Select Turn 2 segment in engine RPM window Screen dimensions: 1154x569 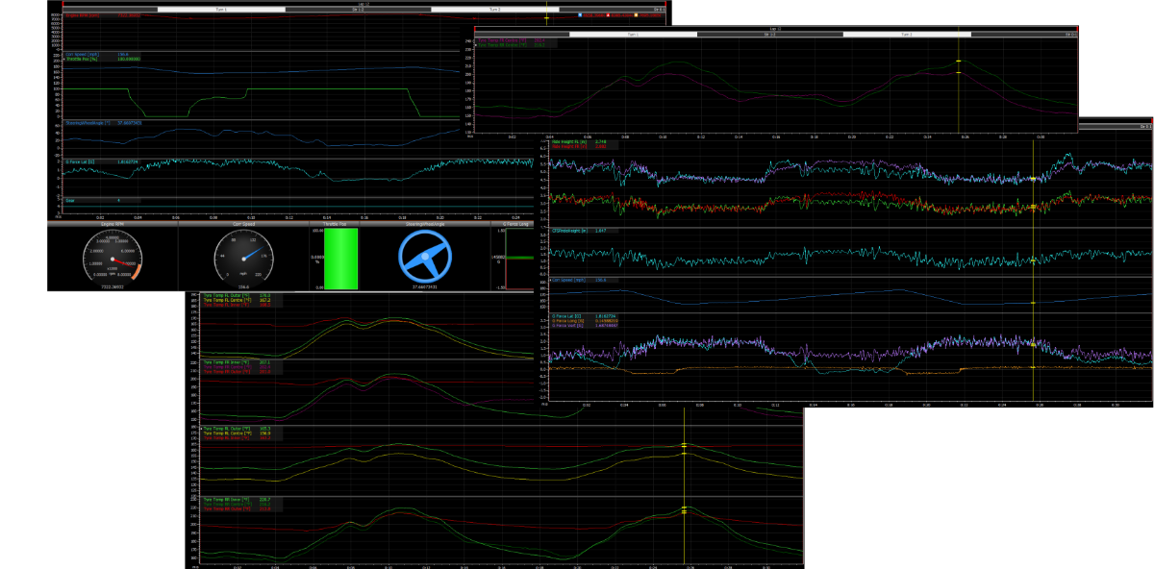[494, 10]
